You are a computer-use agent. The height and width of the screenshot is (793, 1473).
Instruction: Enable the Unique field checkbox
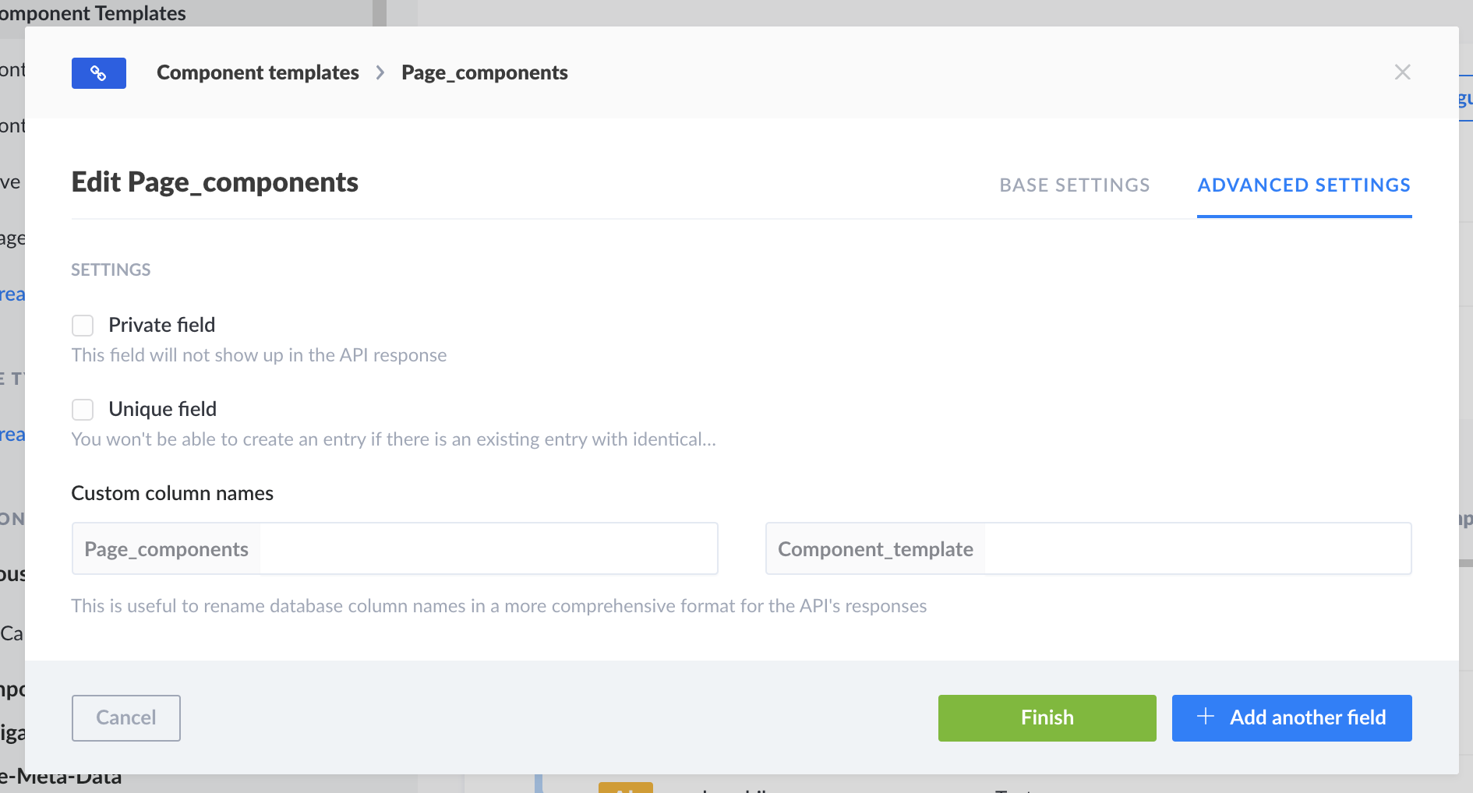point(83,409)
